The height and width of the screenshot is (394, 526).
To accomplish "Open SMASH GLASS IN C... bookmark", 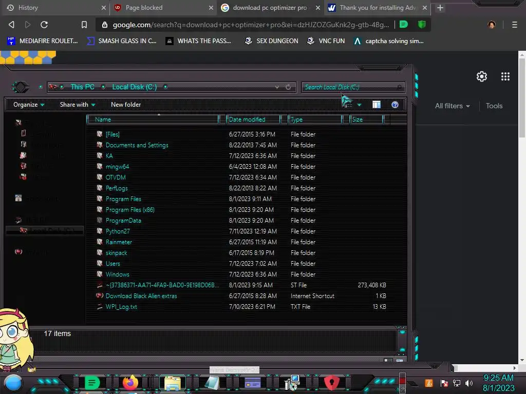I will pos(122,41).
